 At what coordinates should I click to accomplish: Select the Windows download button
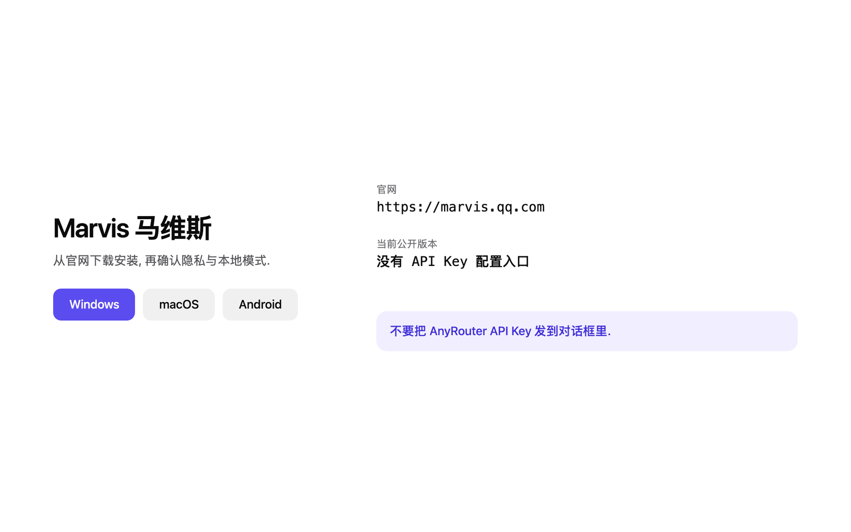tap(94, 304)
